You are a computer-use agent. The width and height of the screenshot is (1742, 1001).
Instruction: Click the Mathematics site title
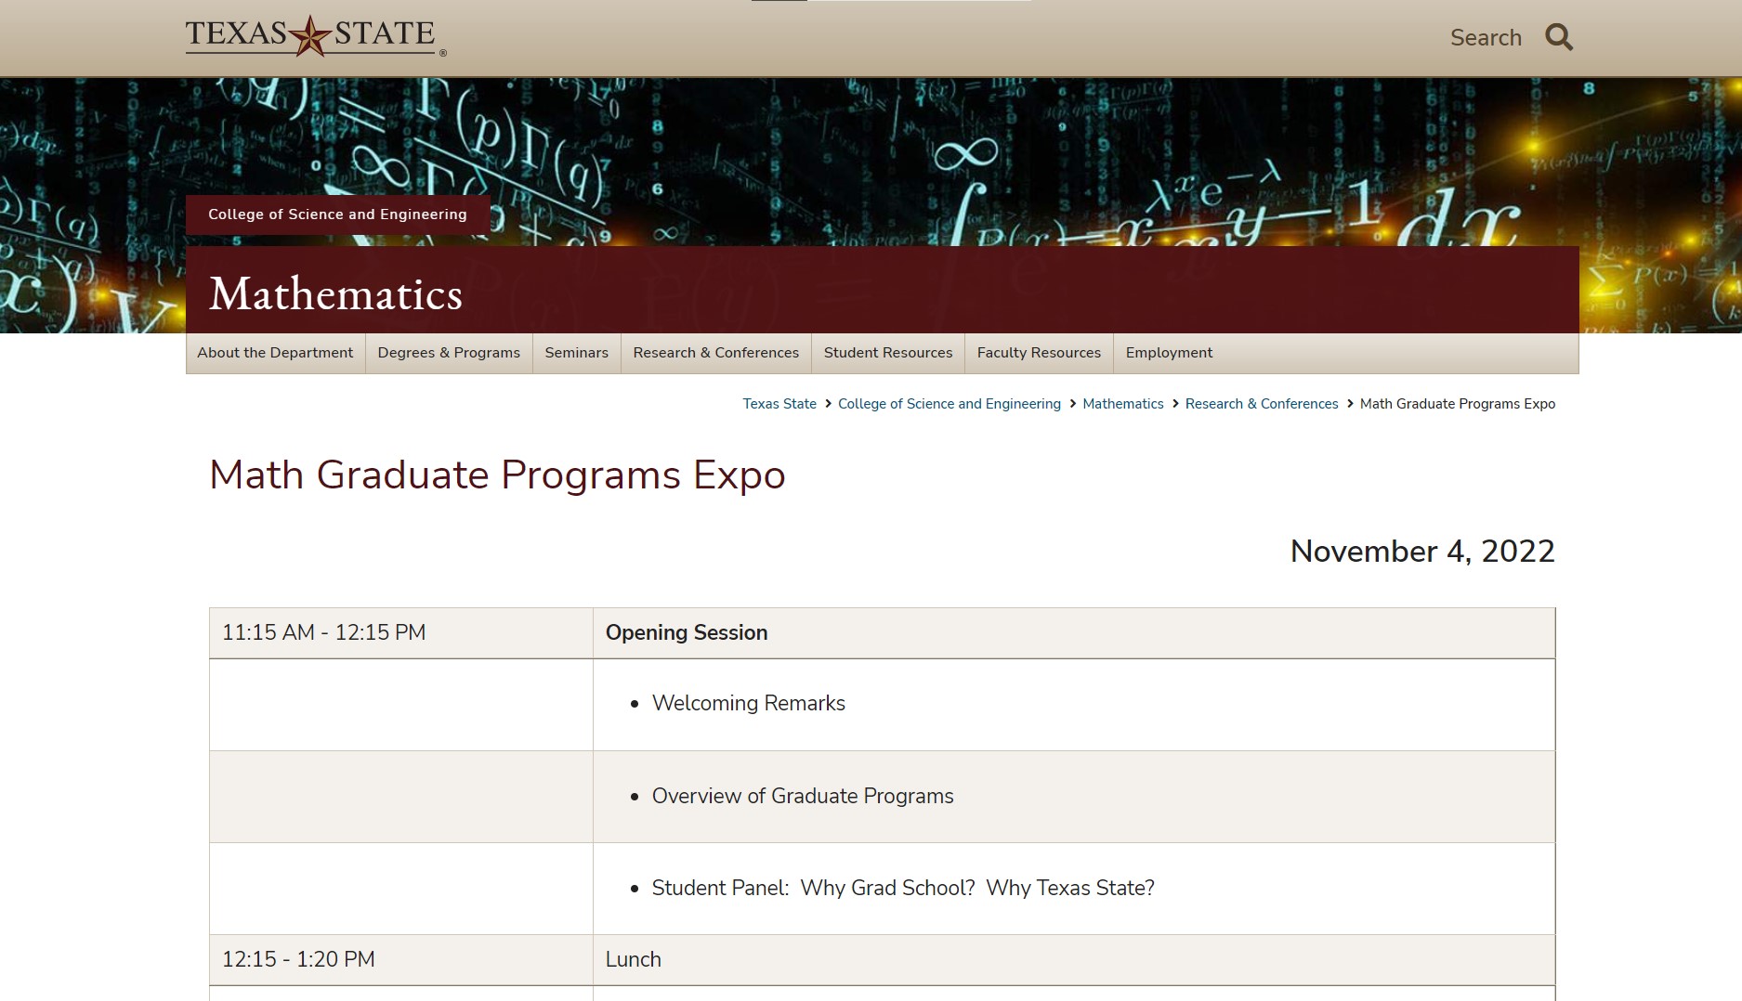click(335, 294)
